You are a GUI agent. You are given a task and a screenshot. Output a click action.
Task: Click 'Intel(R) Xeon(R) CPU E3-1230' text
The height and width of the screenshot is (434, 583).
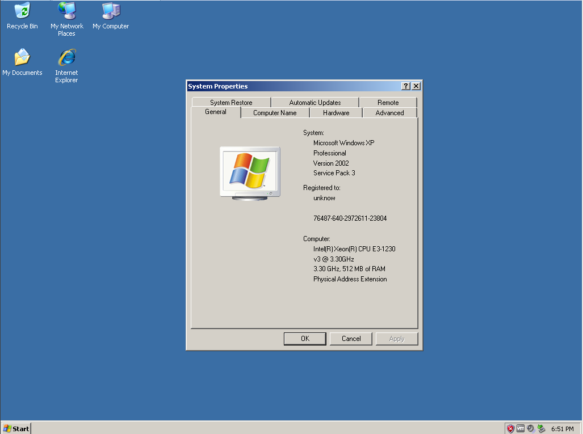[354, 249]
